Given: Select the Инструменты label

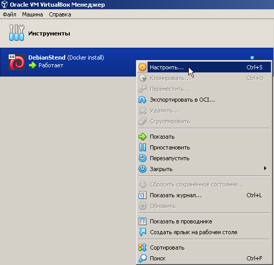Looking at the screenshot, I should click(49, 33).
